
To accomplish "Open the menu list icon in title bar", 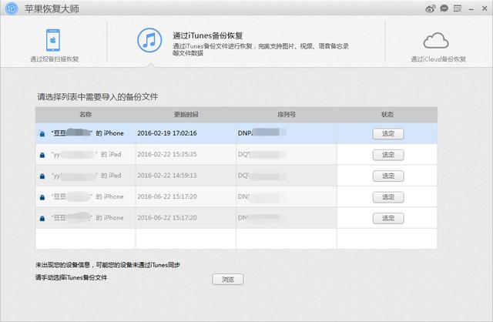I will (x=458, y=8).
